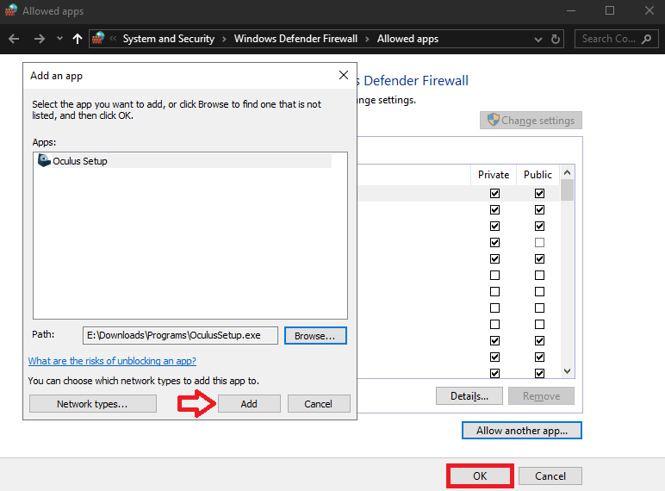665x491 pixels.
Task: Enable unchecked Public box in fourth row
Action: (x=539, y=243)
